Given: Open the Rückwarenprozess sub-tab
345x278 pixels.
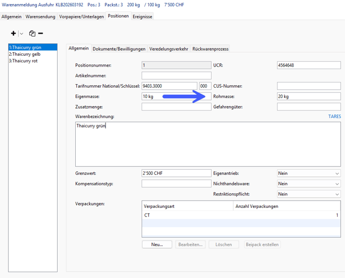Looking at the screenshot, I should click(210, 49).
